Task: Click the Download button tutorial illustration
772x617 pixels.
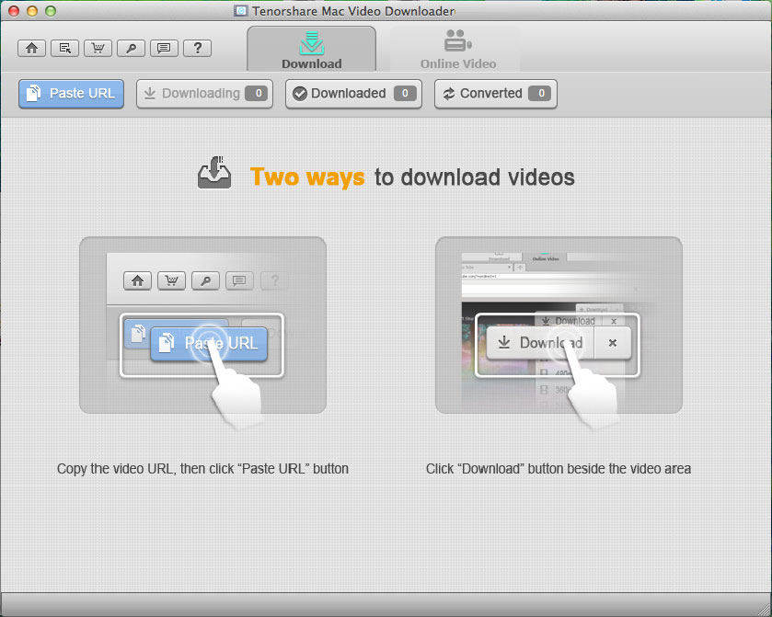Action: pyautogui.click(x=559, y=326)
